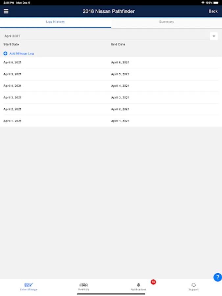
Task: Tap the Wi-Fi status icon
Action: coord(203,3)
